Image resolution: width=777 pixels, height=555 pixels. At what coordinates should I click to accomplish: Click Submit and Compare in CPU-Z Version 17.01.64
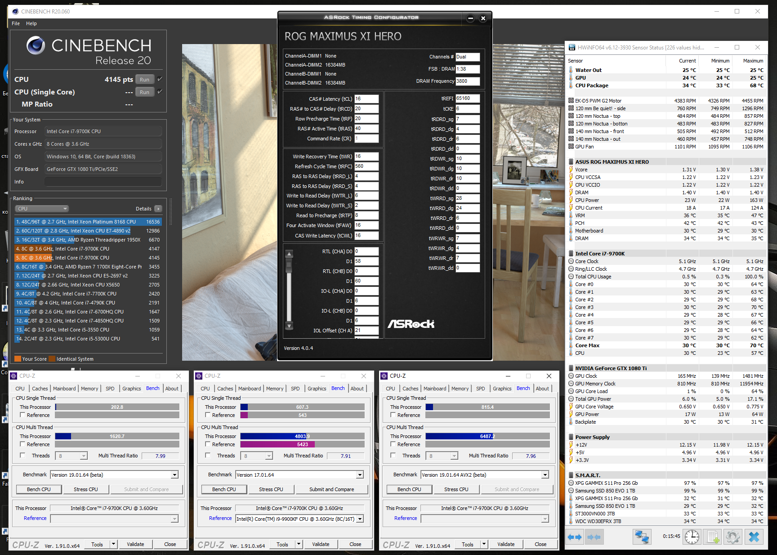332,489
